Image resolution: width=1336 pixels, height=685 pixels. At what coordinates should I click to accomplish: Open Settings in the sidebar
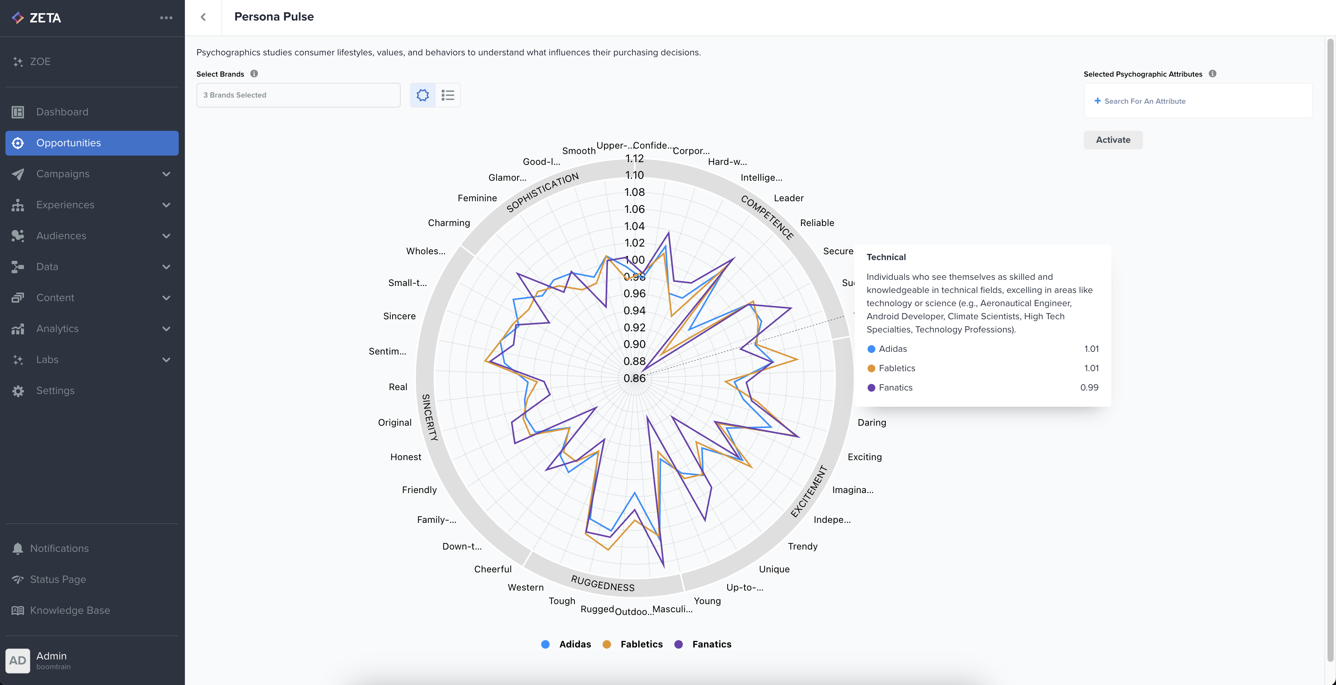pos(55,390)
